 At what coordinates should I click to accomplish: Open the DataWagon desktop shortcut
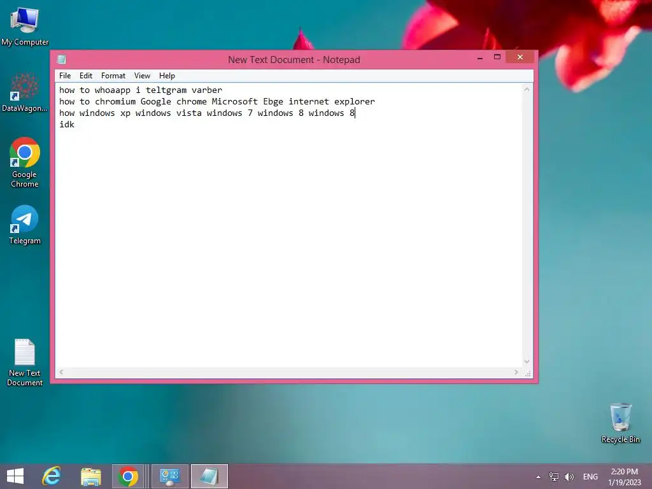(x=25, y=92)
